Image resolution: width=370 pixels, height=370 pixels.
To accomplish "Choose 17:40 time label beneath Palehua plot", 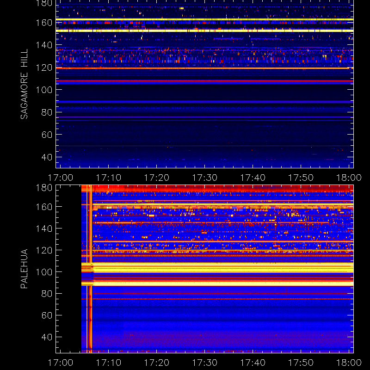I will 253,363.
